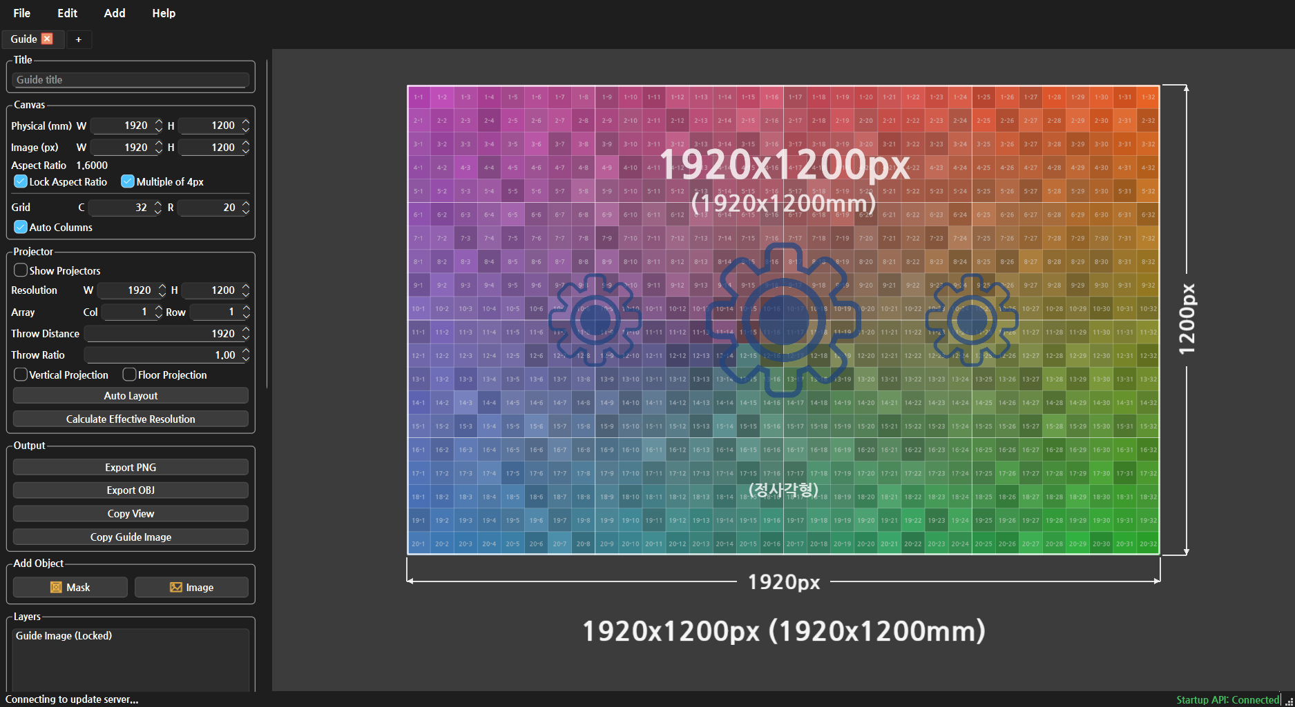Open the File menu
The height and width of the screenshot is (707, 1295).
[x=22, y=13]
